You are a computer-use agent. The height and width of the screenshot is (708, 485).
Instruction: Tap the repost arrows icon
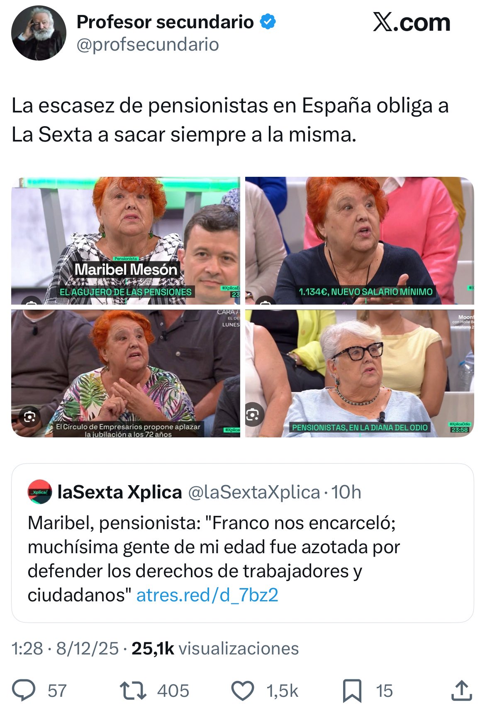133,691
